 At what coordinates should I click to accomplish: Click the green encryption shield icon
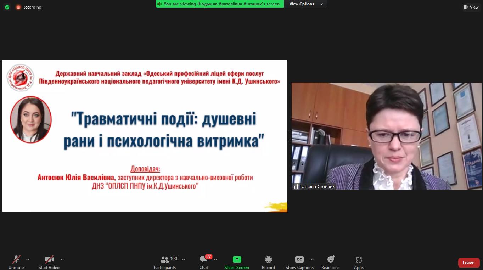pyautogui.click(x=7, y=7)
